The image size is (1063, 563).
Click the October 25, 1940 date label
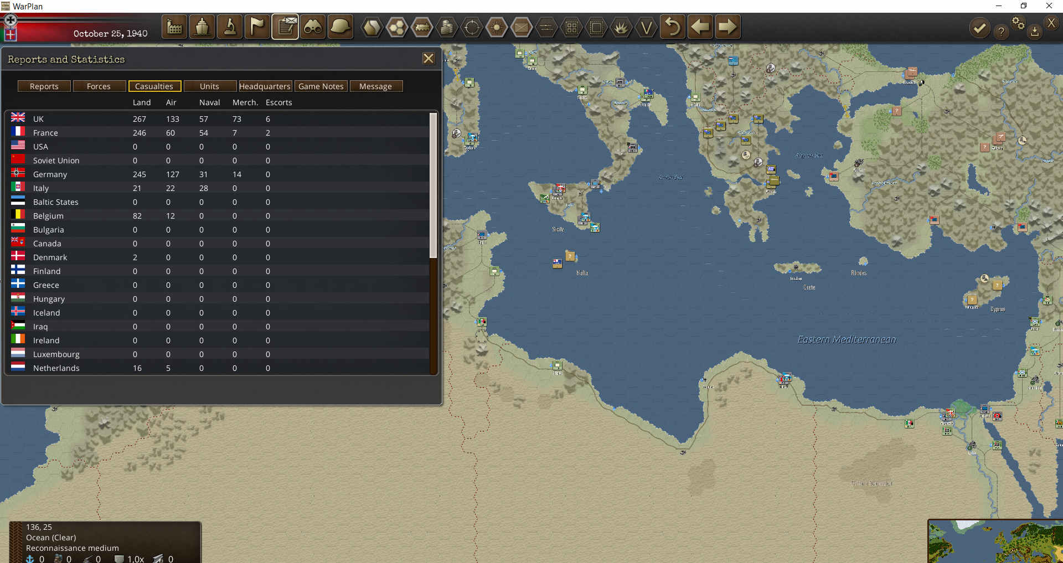[x=111, y=34]
